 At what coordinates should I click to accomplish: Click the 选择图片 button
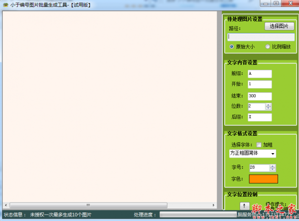coord(280,26)
